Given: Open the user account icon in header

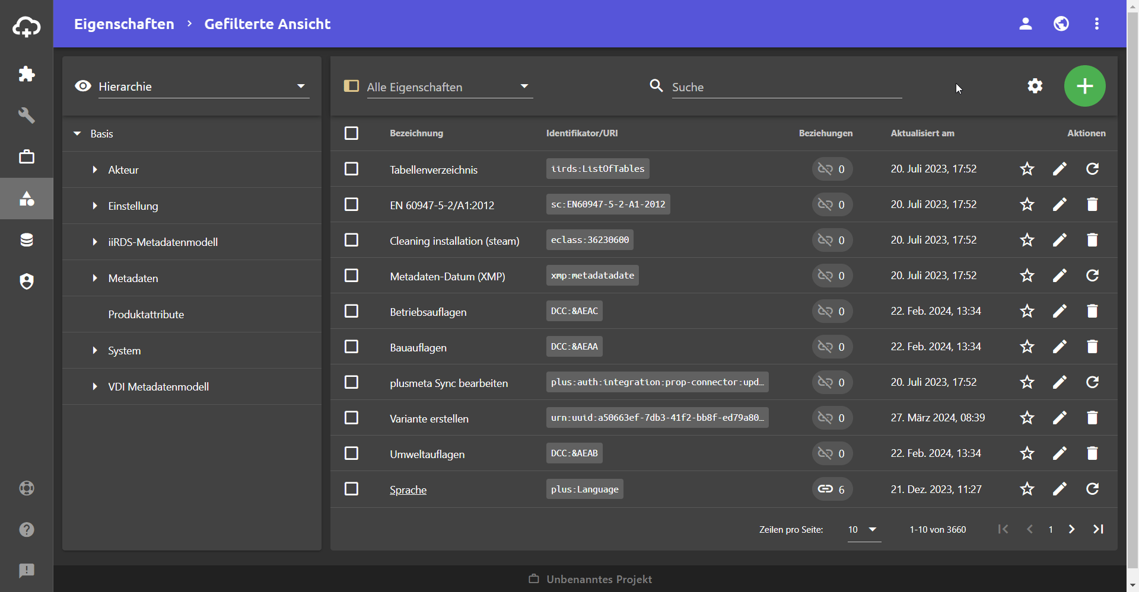Looking at the screenshot, I should click(x=1026, y=24).
